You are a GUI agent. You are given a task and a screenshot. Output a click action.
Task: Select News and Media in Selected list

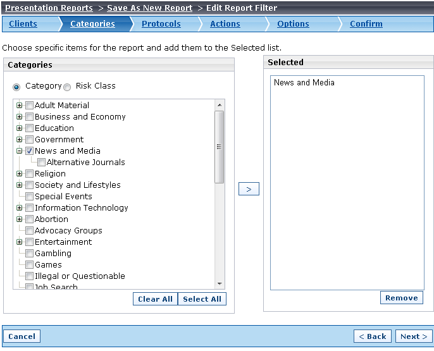304,82
